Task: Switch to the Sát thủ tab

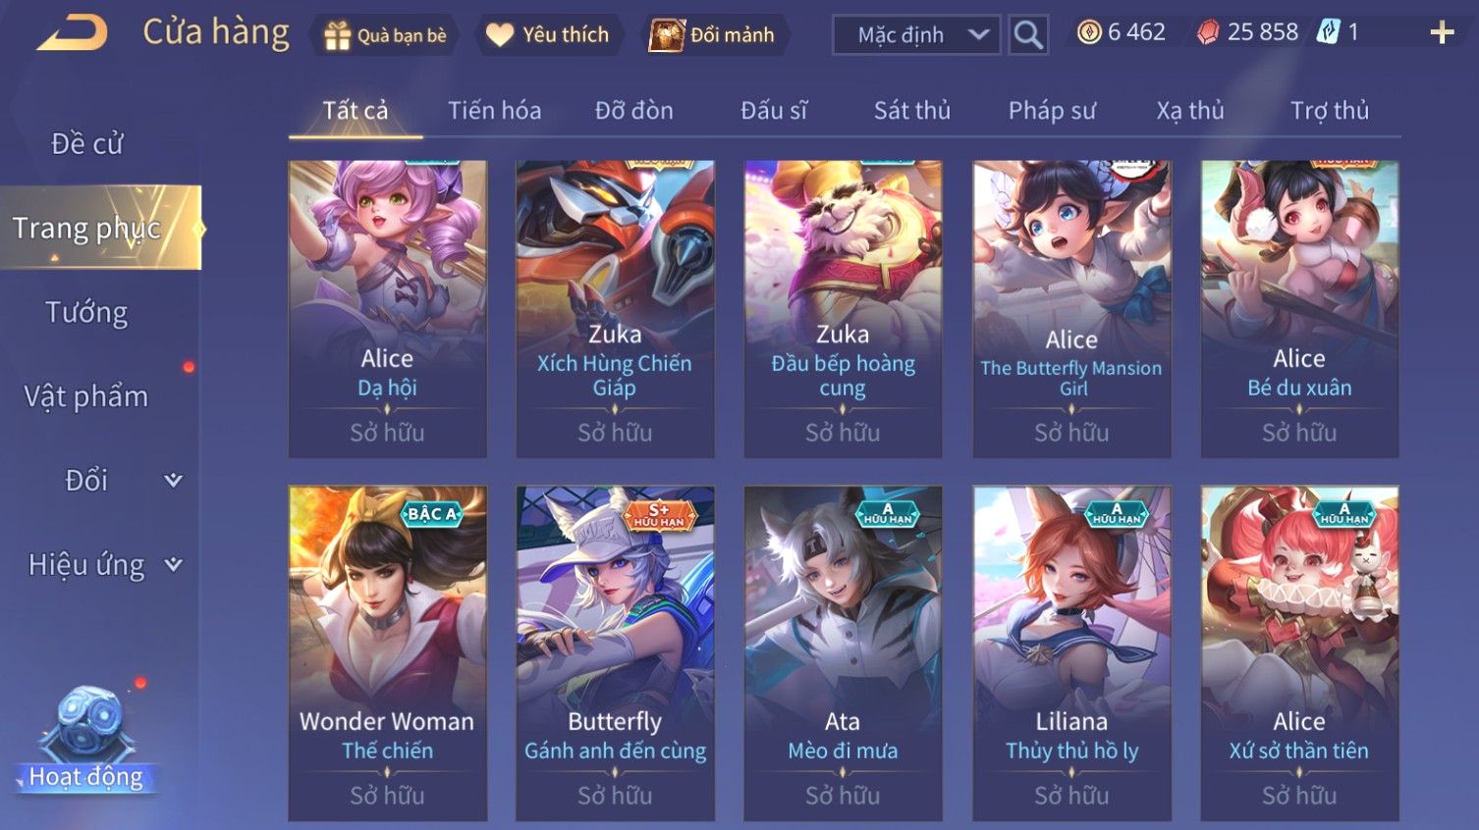Action: pos(912,111)
